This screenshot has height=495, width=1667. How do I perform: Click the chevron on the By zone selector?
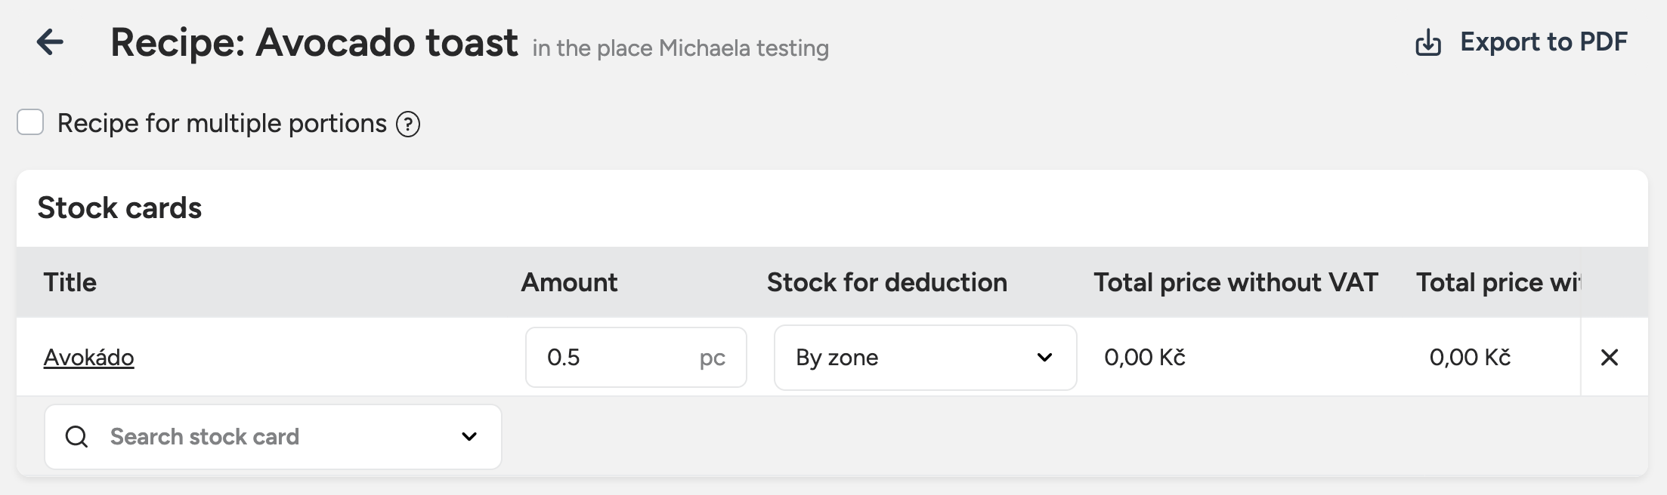coord(1044,358)
